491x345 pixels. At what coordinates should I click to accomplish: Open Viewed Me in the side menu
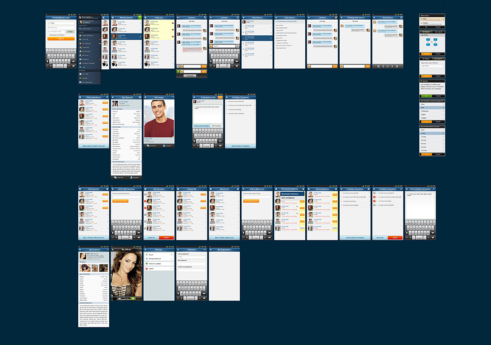[x=89, y=48]
